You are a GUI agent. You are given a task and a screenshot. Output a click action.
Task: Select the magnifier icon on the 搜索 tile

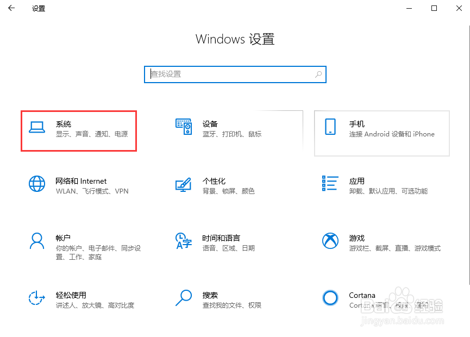click(x=183, y=298)
